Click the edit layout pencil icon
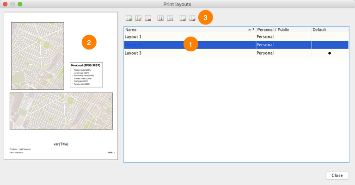The width and height of the screenshot is (355, 185). click(138, 19)
